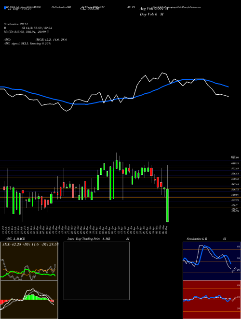Click the 'Stochastics & R' panel title
Image resolution: width=241 pixels, height=319 pixels.
tap(197, 239)
